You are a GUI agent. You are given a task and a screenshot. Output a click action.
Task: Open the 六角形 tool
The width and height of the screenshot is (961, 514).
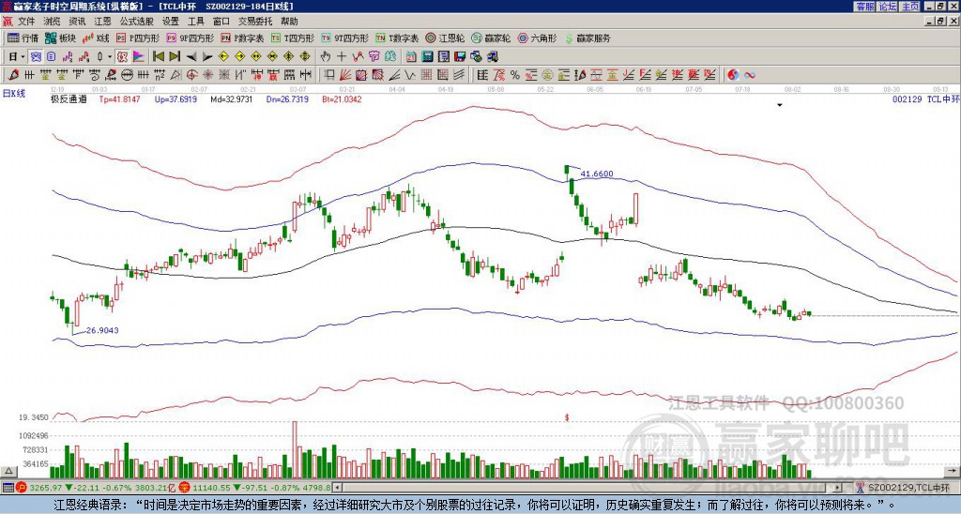point(537,38)
